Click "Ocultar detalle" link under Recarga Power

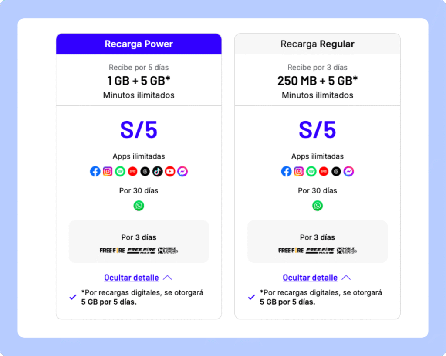pyautogui.click(x=131, y=278)
